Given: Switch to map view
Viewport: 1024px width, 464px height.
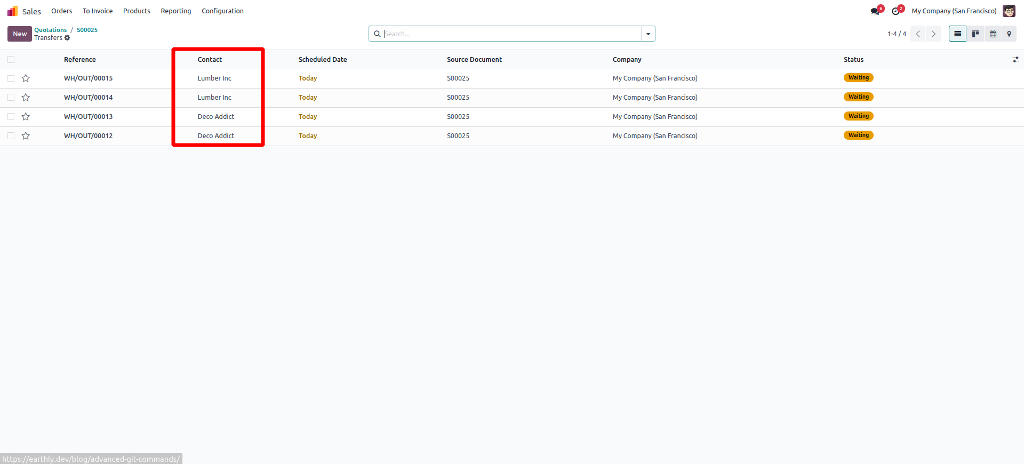Looking at the screenshot, I should pyautogui.click(x=1009, y=34).
